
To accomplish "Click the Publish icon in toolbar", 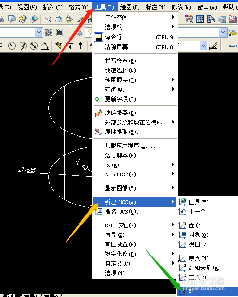I will (x=23, y=19).
